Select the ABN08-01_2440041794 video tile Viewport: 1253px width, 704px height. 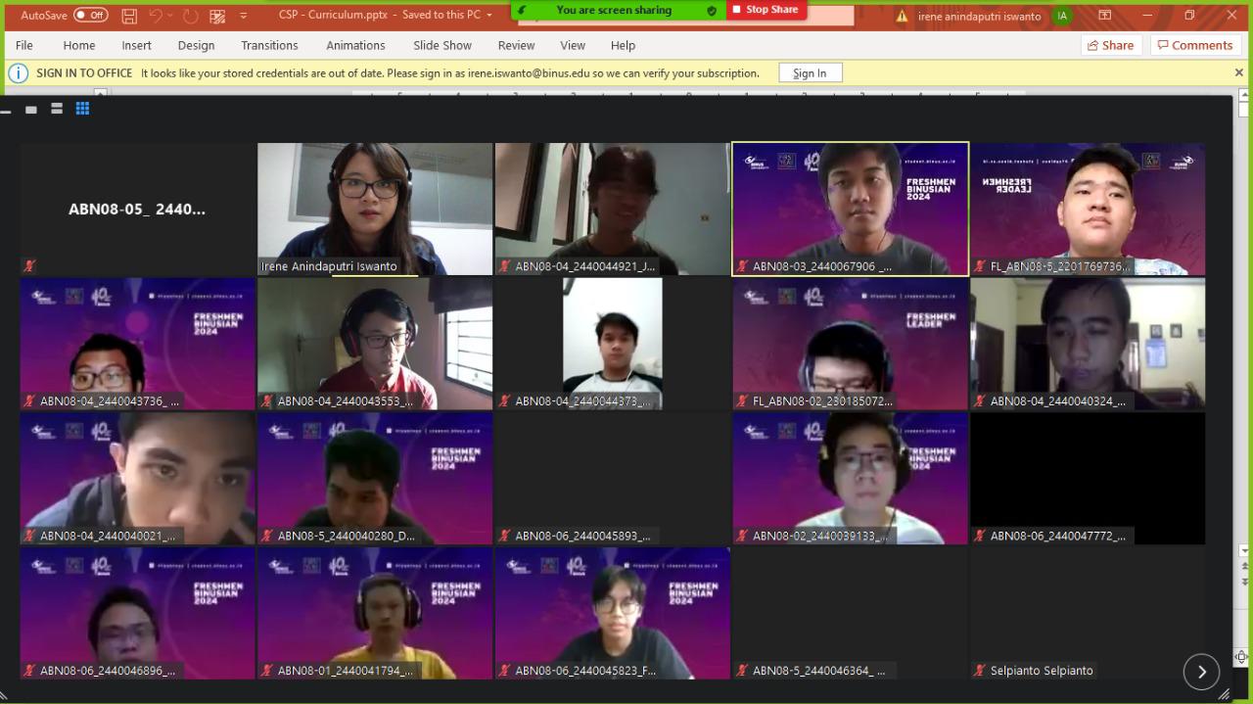click(375, 614)
